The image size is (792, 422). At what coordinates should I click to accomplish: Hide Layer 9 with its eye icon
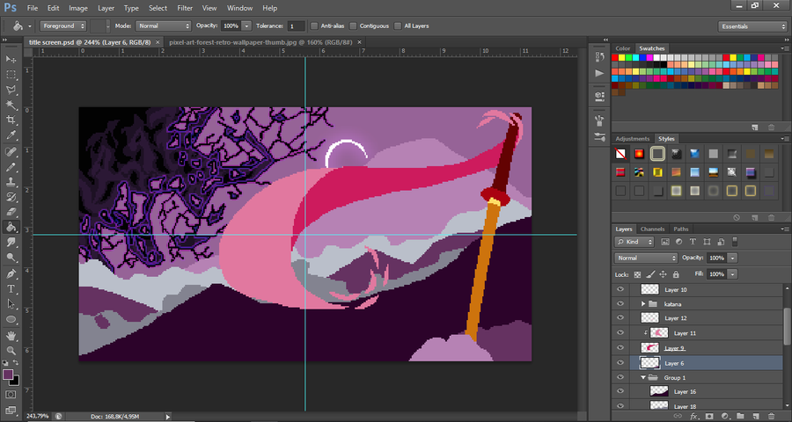pos(620,347)
